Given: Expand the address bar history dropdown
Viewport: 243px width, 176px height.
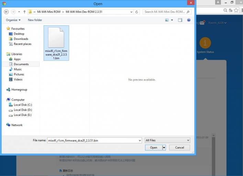Looking at the screenshot, I should [131, 12].
